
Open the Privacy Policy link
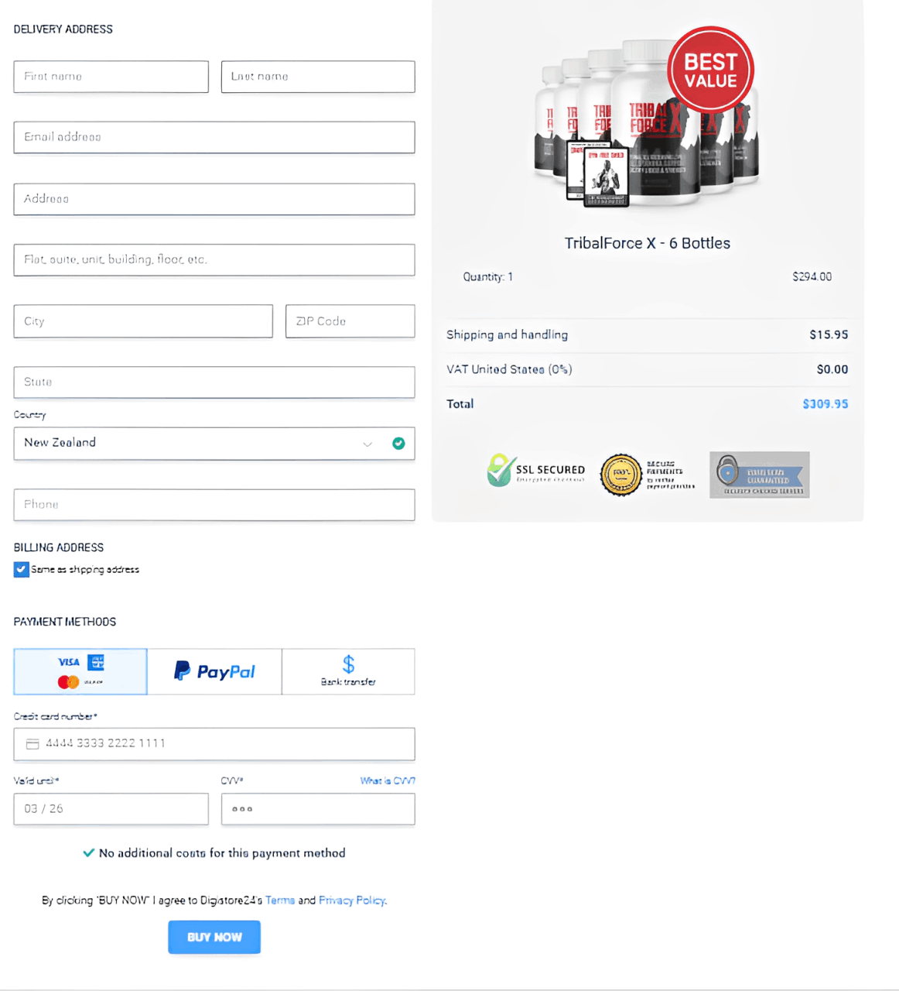pyautogui.click(x=352, y=900)
